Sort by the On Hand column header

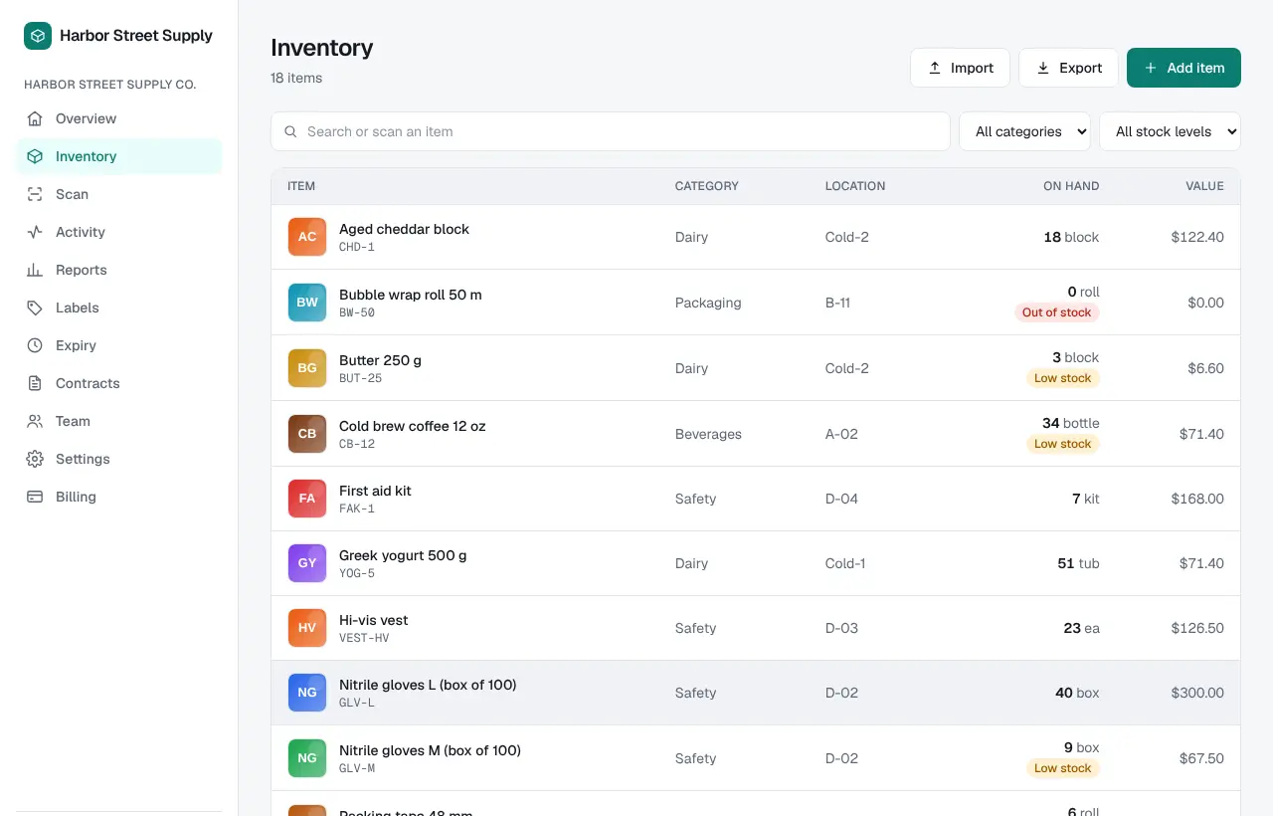pos(1071,186)
